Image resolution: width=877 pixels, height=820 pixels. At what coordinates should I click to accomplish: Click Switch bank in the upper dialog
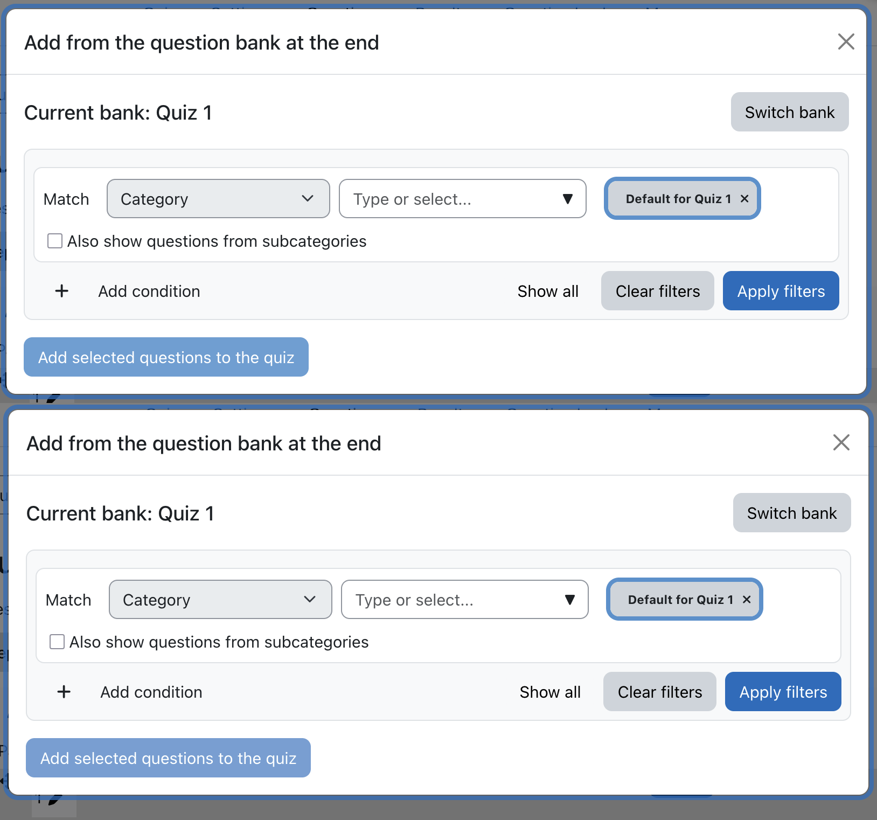[x=790, y=112]
